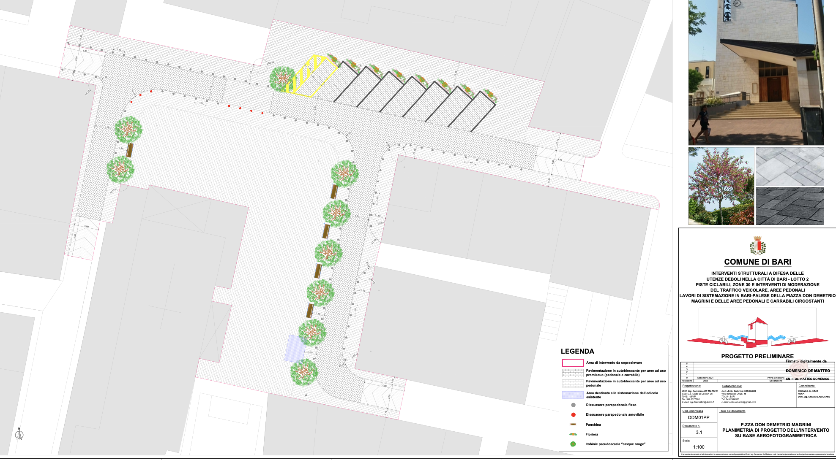
Task: Click the light gray paving stone photo
Action: click(790, 167)
